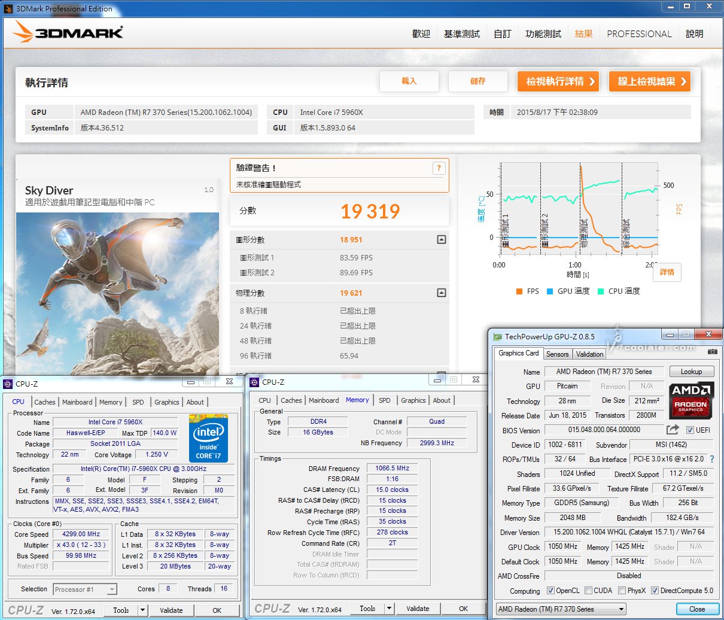Click the 3DMark logo in header
The image size is (724, 620).
tap(68, 32)
